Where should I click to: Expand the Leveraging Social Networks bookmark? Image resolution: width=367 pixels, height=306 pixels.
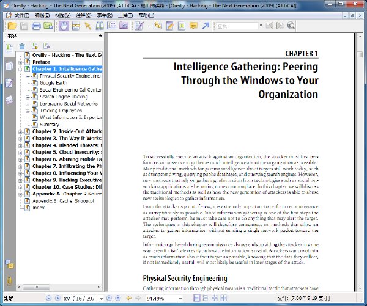28,104
